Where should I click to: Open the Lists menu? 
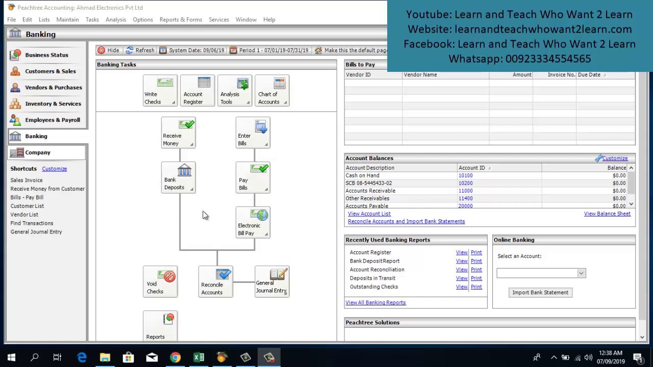(44, 19)
